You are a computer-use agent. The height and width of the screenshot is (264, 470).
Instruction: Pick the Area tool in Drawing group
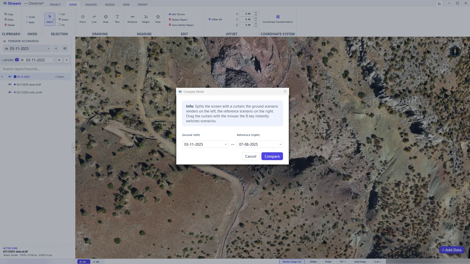(105, 19)
